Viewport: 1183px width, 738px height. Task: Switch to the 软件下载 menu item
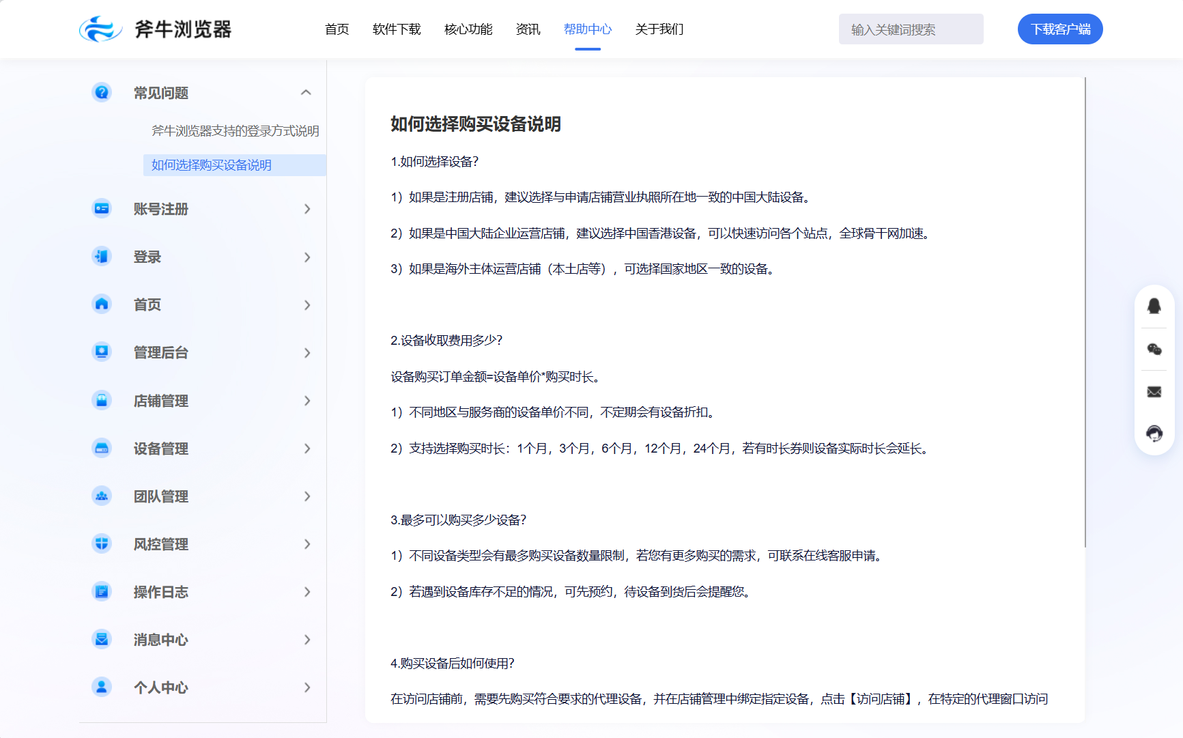coord(397,29)
